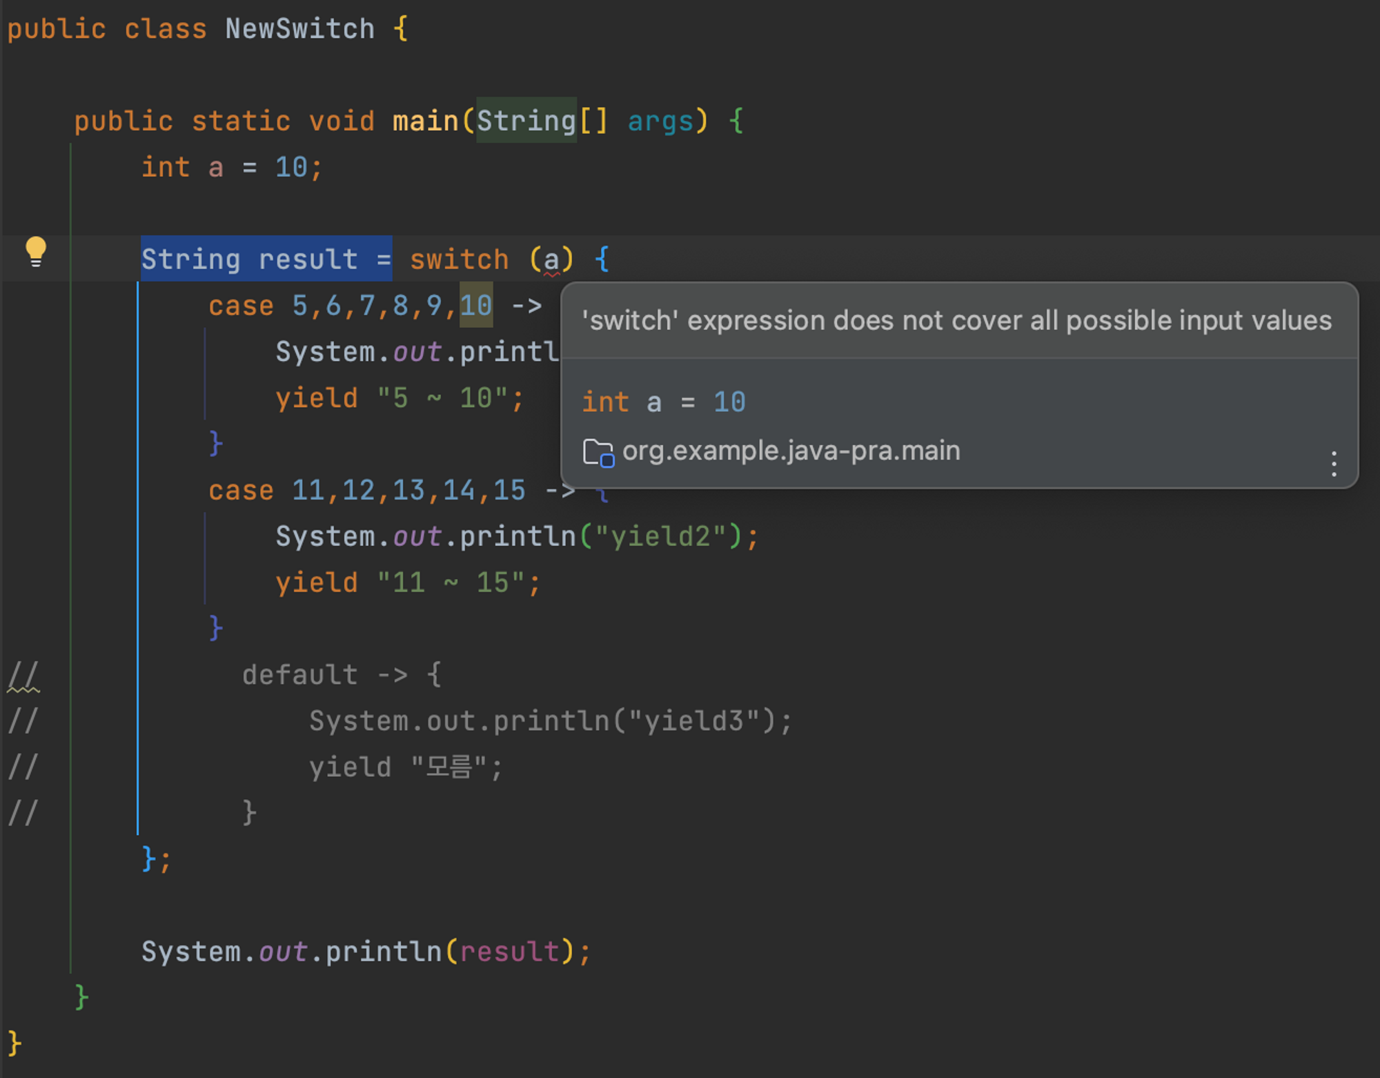Open the tooltip's three-dot more options menu

click(1333, 464)
